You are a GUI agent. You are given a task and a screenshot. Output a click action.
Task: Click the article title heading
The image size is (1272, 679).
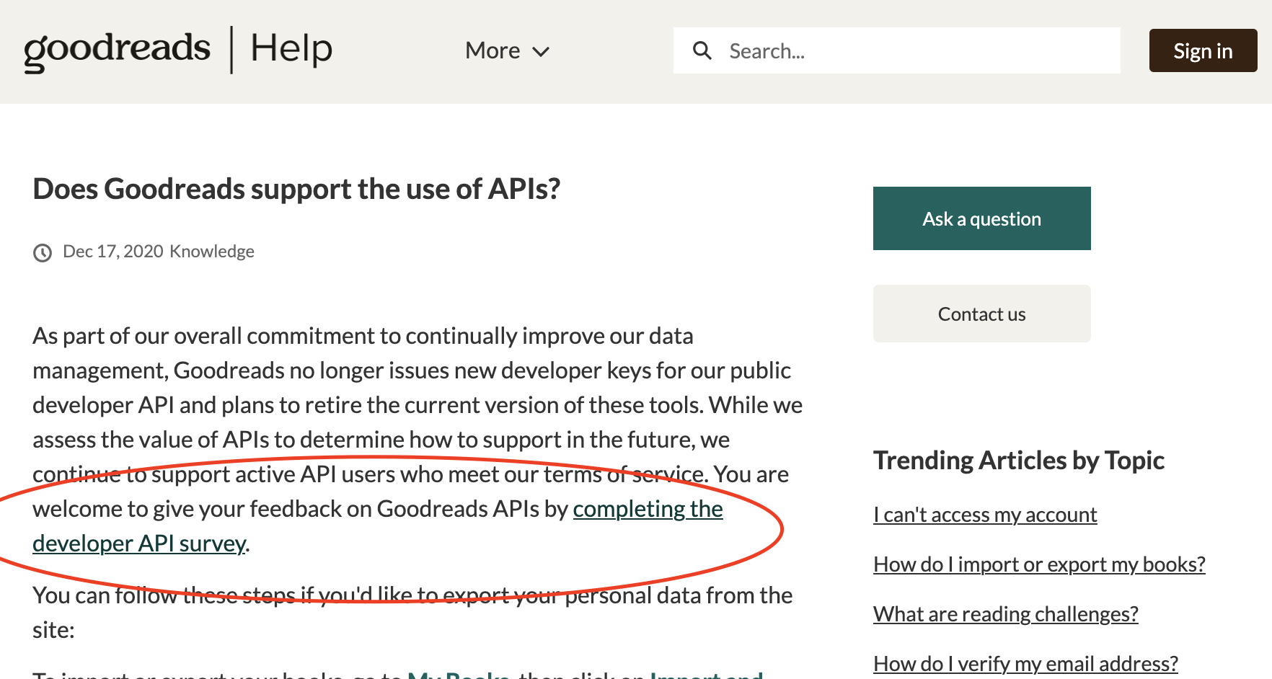point(296,189)
